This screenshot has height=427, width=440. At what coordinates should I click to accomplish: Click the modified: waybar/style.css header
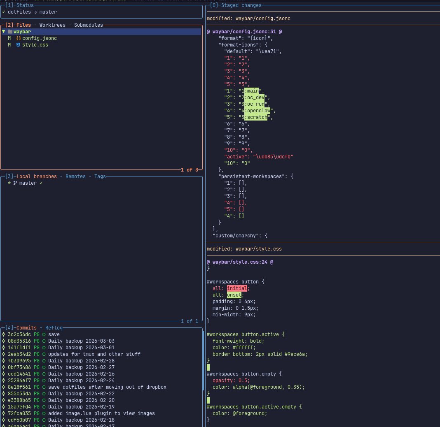pos(244,249)
